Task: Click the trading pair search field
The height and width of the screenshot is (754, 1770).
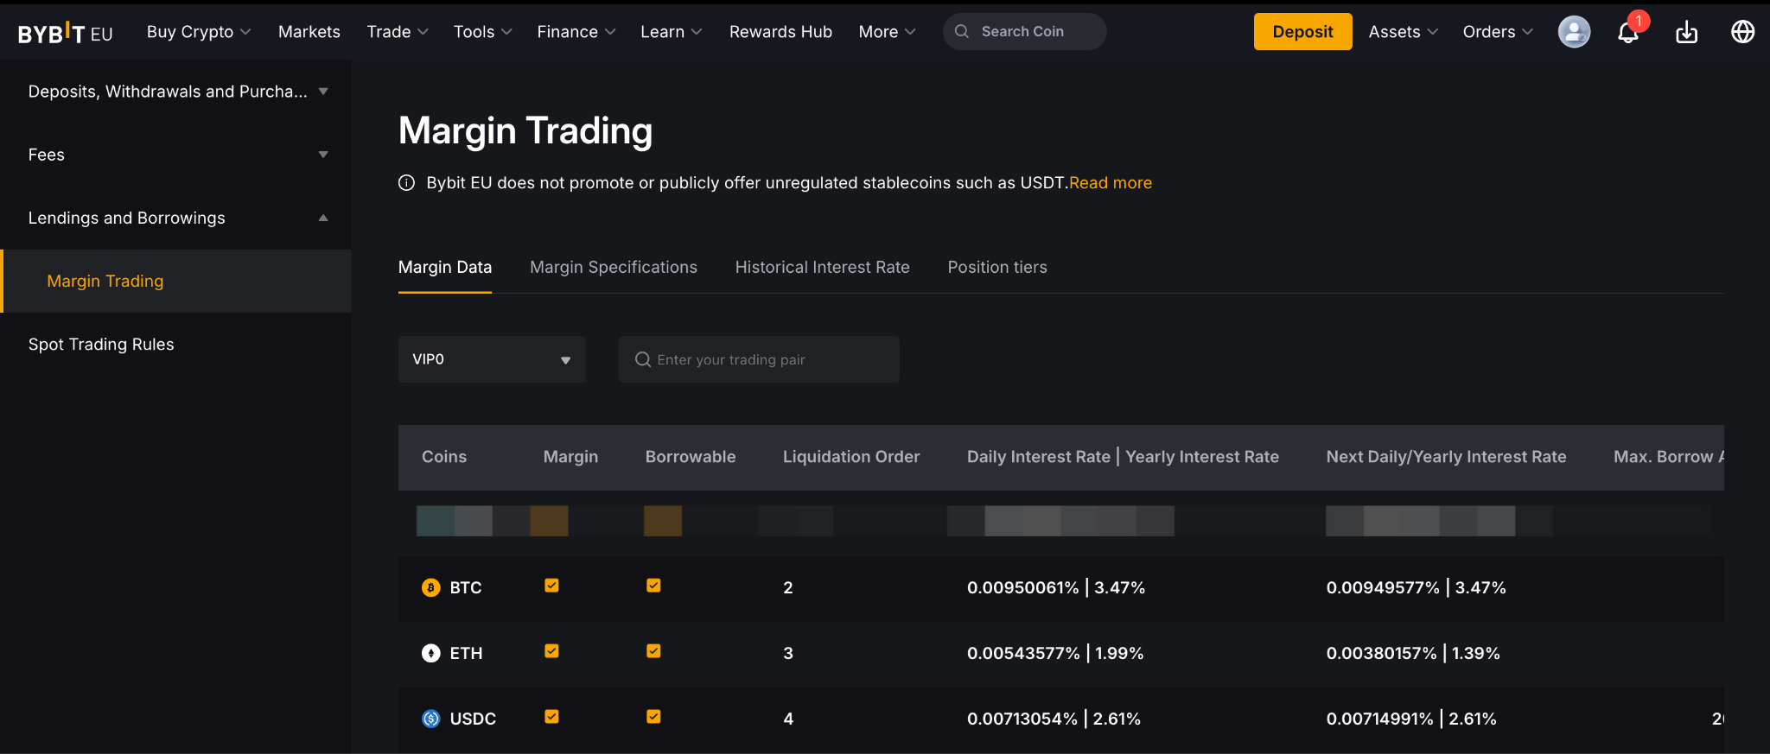Action: click(x=759, y=359)
